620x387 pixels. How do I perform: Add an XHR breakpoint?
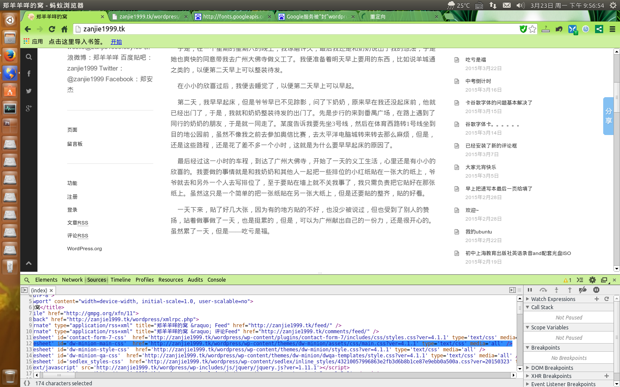point(607,376)
